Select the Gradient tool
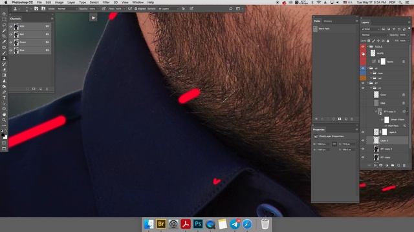414x232 pixels. 4,75
